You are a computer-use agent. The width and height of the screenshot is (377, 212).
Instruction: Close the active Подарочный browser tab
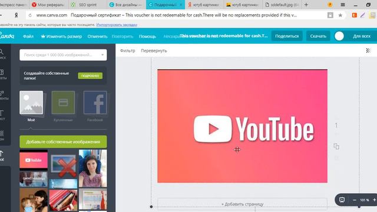click(181, 5)
